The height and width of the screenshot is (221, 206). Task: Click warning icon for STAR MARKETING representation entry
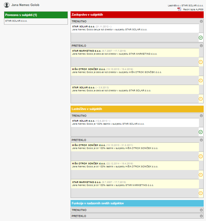coord(201,62)
